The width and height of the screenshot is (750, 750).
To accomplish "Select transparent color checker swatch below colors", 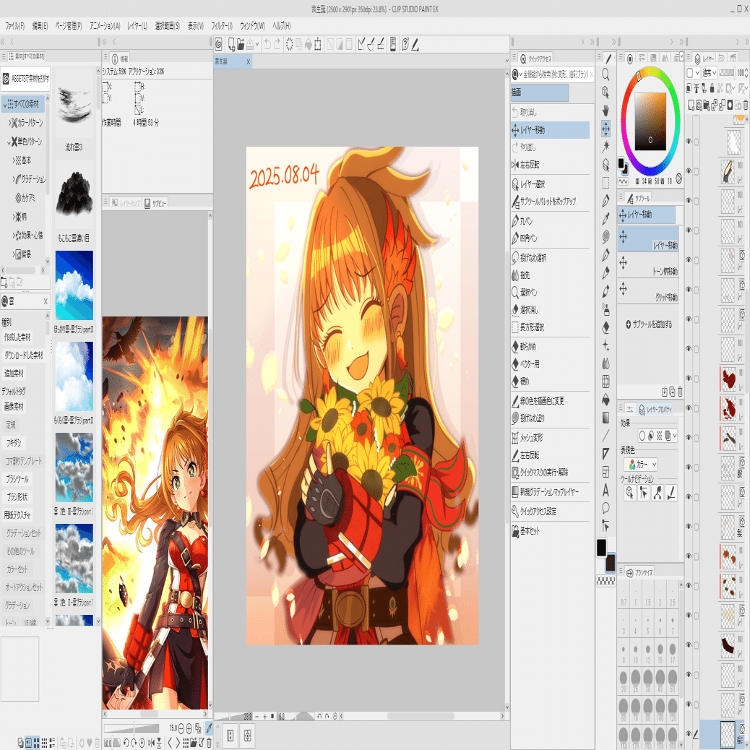I will coord(606,581).
